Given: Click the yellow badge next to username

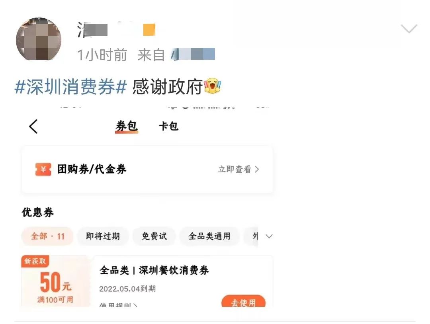Looking at the screenshot, I should pos(149,29).
